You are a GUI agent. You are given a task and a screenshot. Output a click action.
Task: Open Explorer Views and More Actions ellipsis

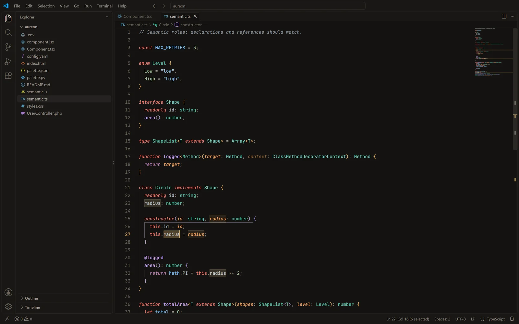pyautogui.click(x=108, y=17)
